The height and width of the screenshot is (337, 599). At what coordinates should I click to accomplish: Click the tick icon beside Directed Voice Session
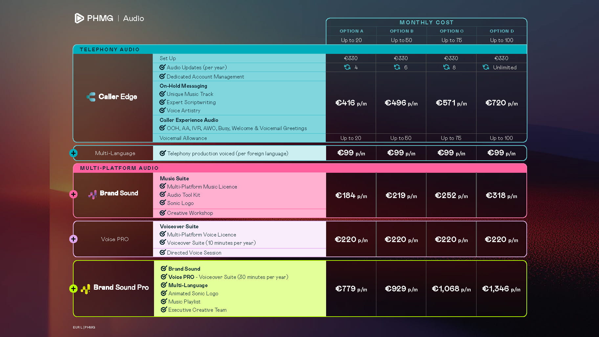[163, 252]
